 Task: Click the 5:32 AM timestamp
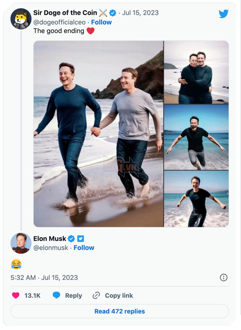click(x=23, y=278)
